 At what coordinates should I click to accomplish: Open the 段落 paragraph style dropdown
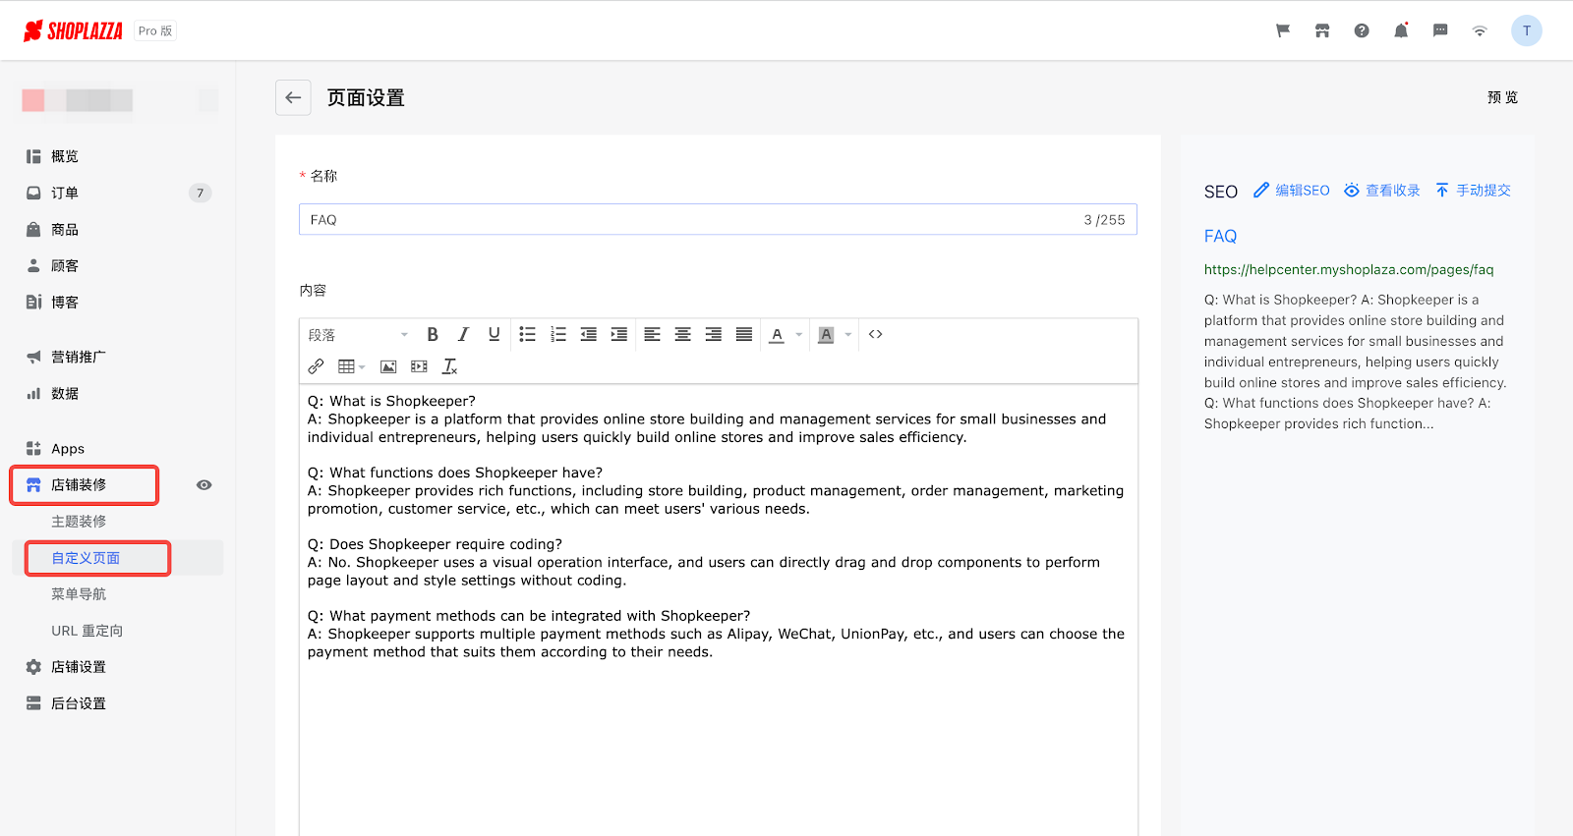pos(358,335)
